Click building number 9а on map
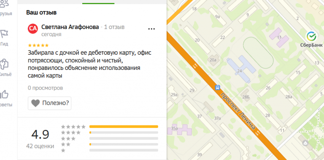 pos(217,17)
